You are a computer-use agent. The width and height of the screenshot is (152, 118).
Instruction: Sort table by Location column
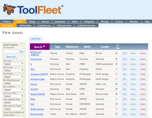click(105, 47)
